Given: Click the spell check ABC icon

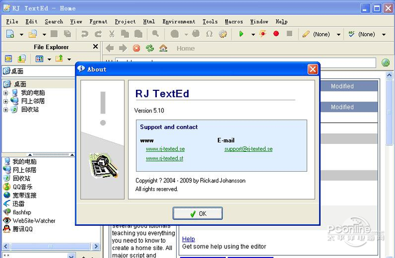Looking at the screenshot, I should [352, 34].
